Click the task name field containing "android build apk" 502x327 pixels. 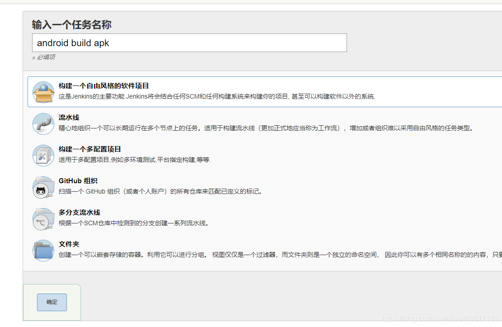click(189, 43)
